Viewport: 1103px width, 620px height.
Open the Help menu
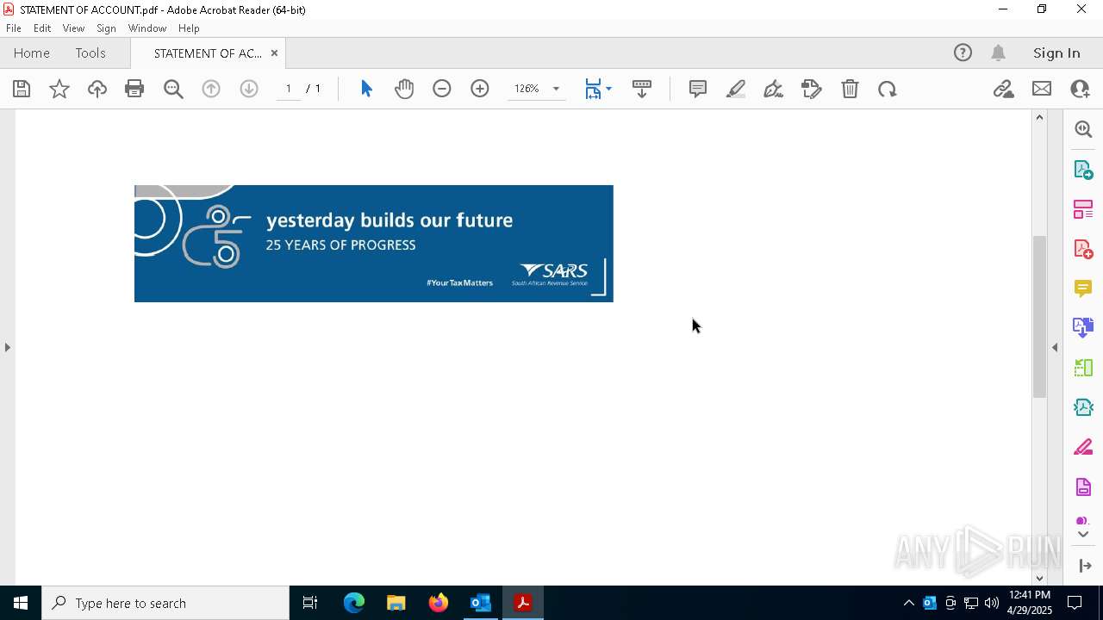tap(189, 28)
